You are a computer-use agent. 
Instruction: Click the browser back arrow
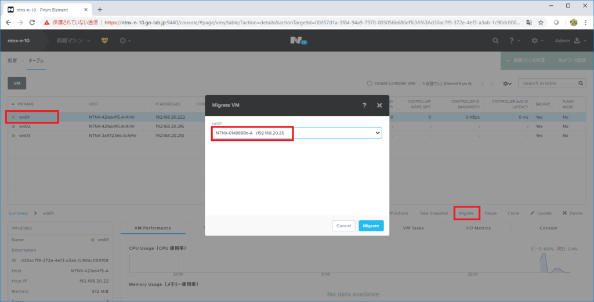coord(8,23)
